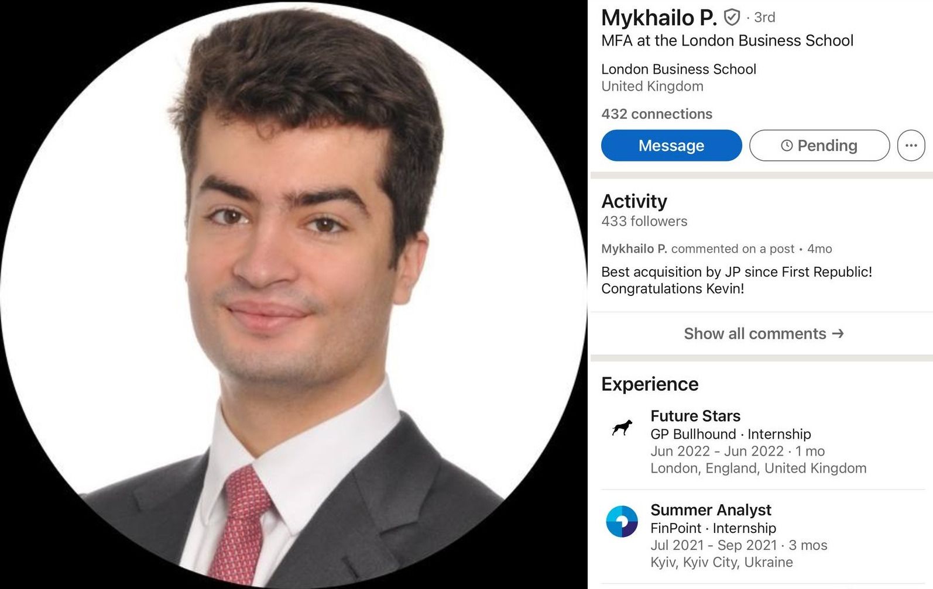Open the profile photo
The width and height of the screenshot is (933, 589).
[293, 294]
